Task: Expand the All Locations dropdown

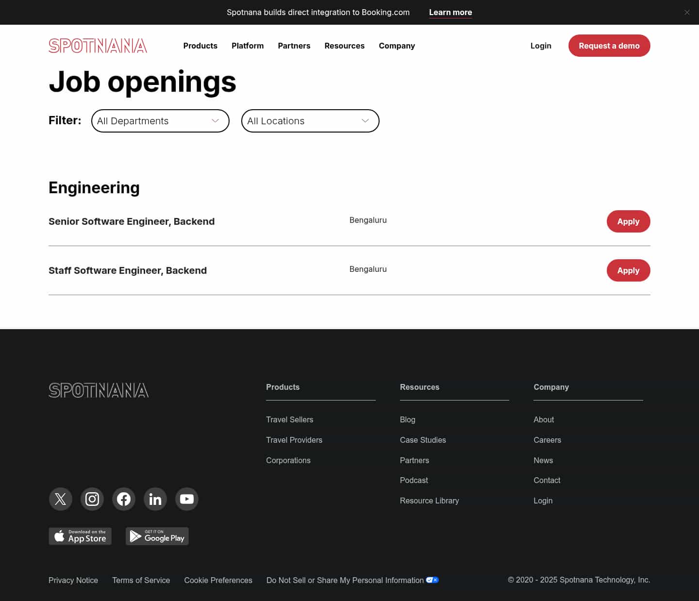Action: coord(310,120)
